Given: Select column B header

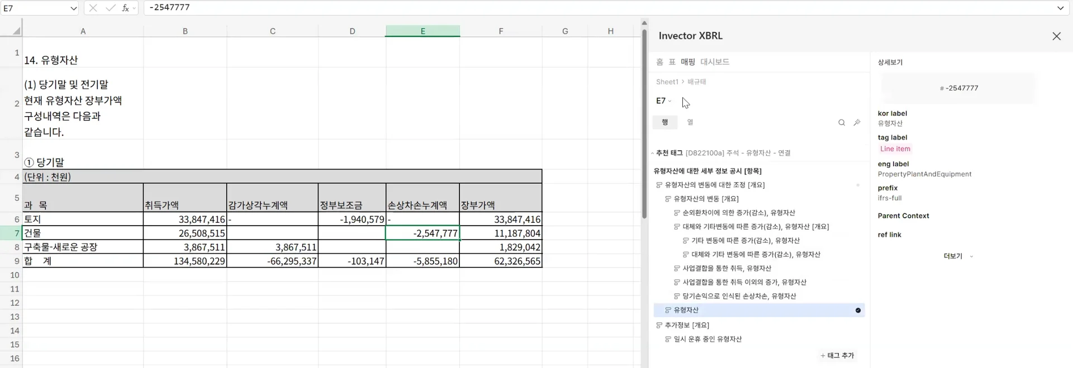Looking at the screenshot, I should (185, 31).
